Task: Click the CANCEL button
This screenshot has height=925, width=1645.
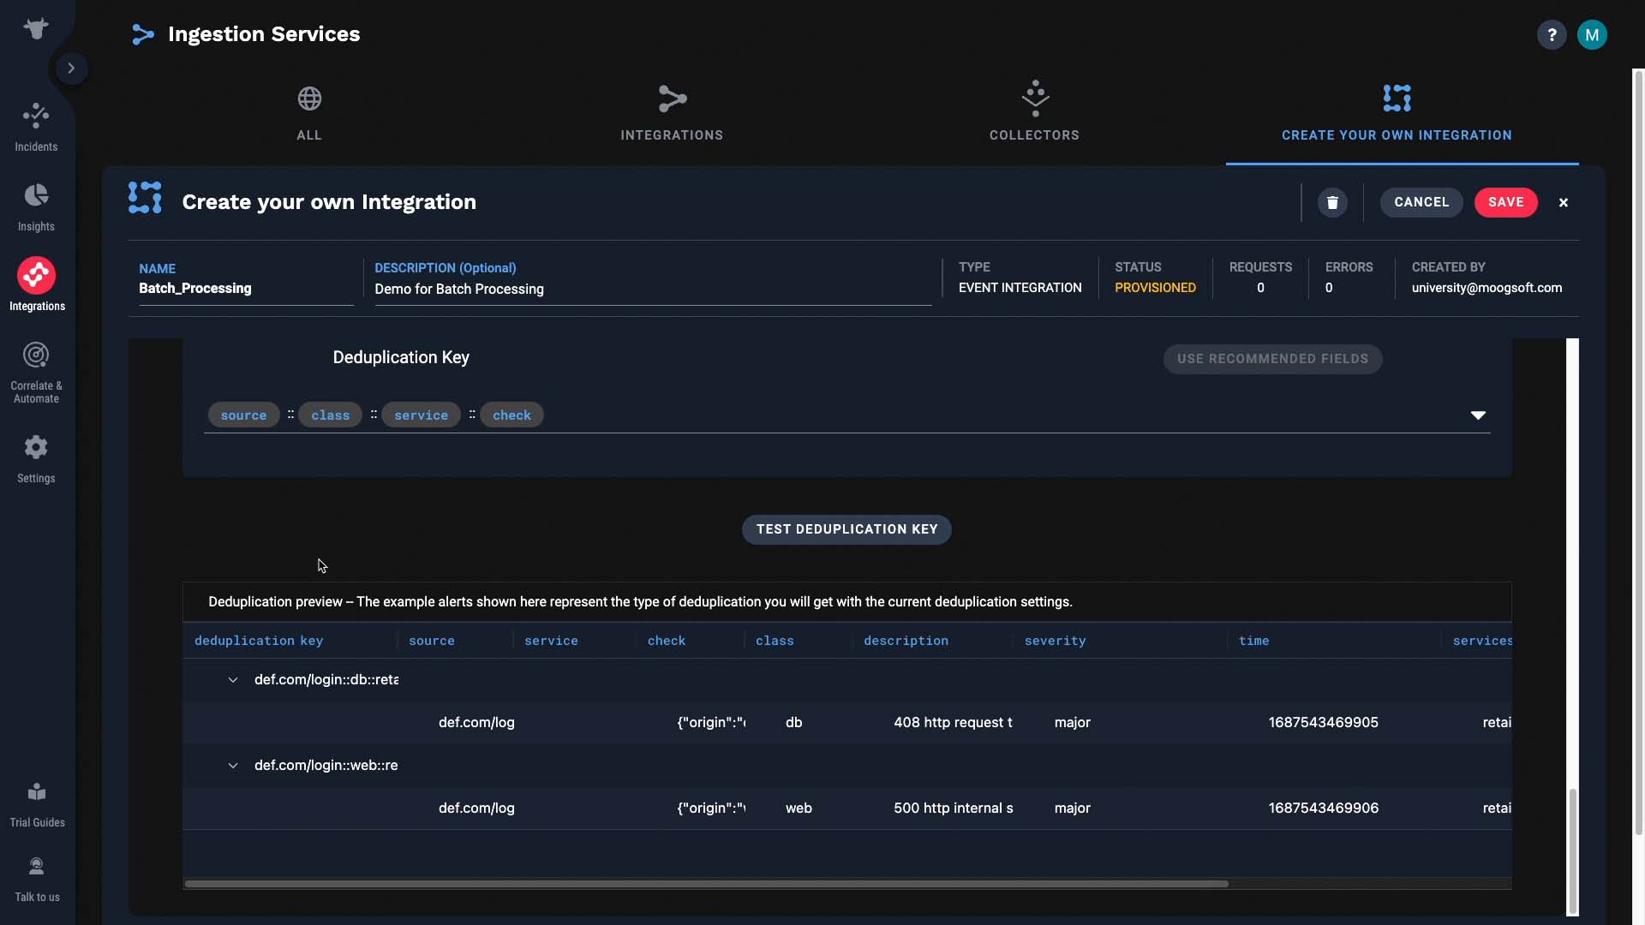Action: (x=1421, y=203)
